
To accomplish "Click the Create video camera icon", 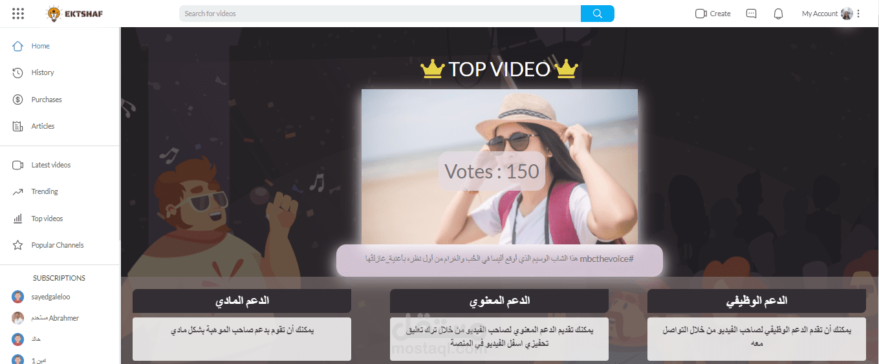I will pos(700,14).
